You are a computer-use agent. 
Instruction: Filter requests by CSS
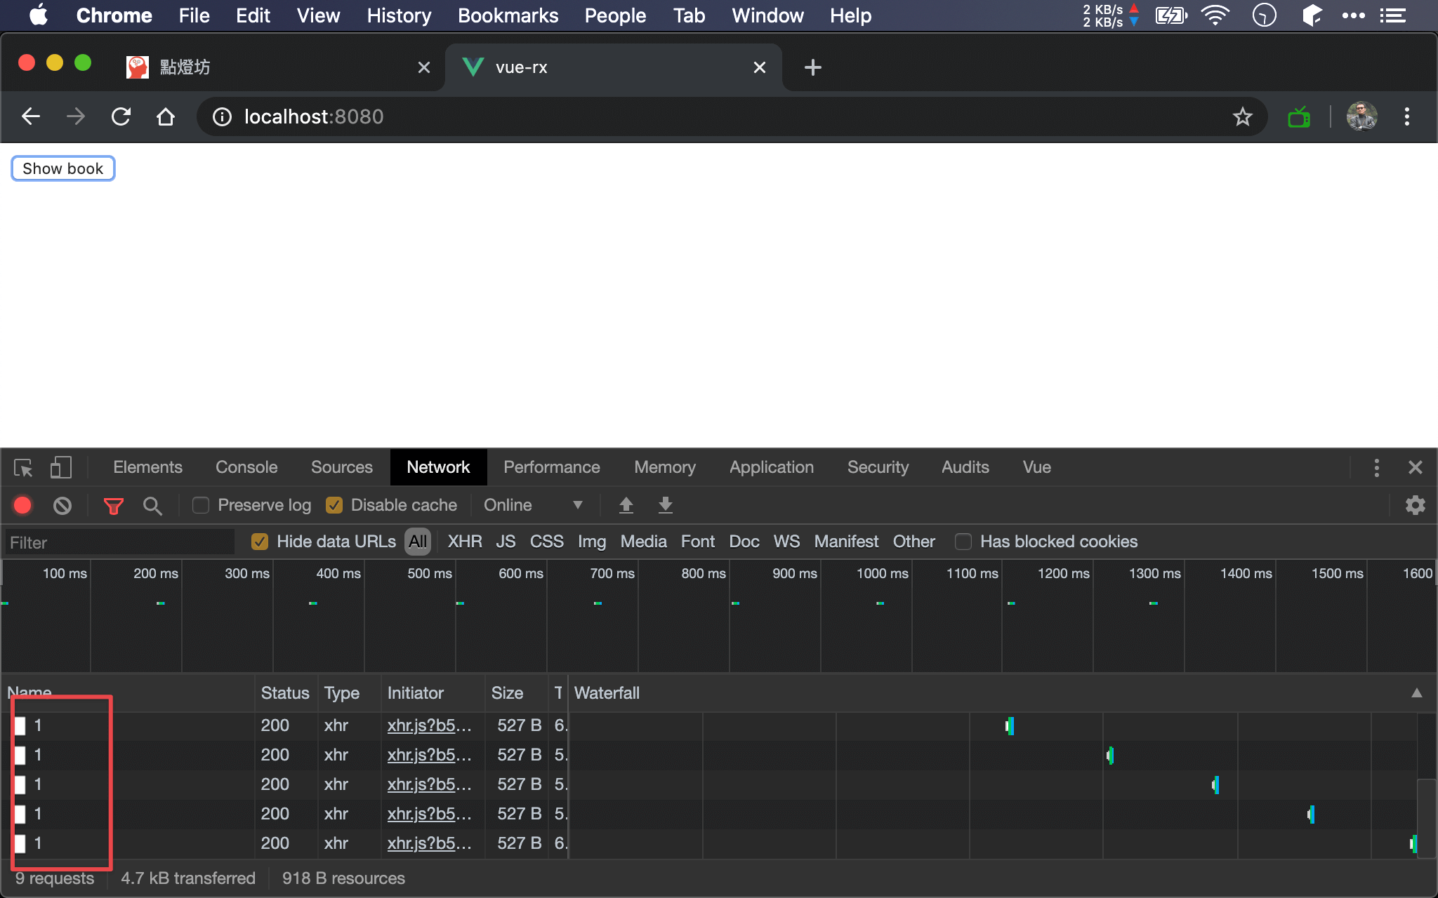click(x=546, y=542)
